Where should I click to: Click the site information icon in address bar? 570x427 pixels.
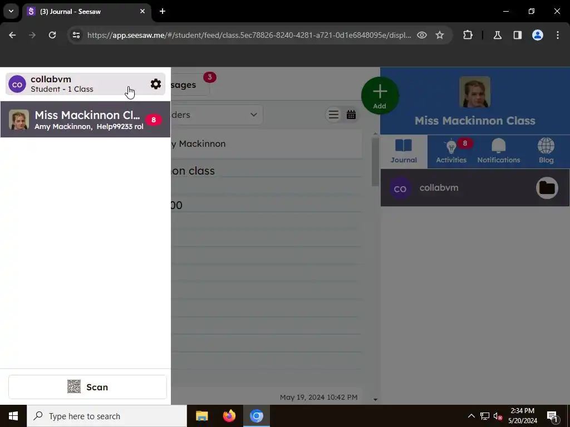tap(76, 35)
